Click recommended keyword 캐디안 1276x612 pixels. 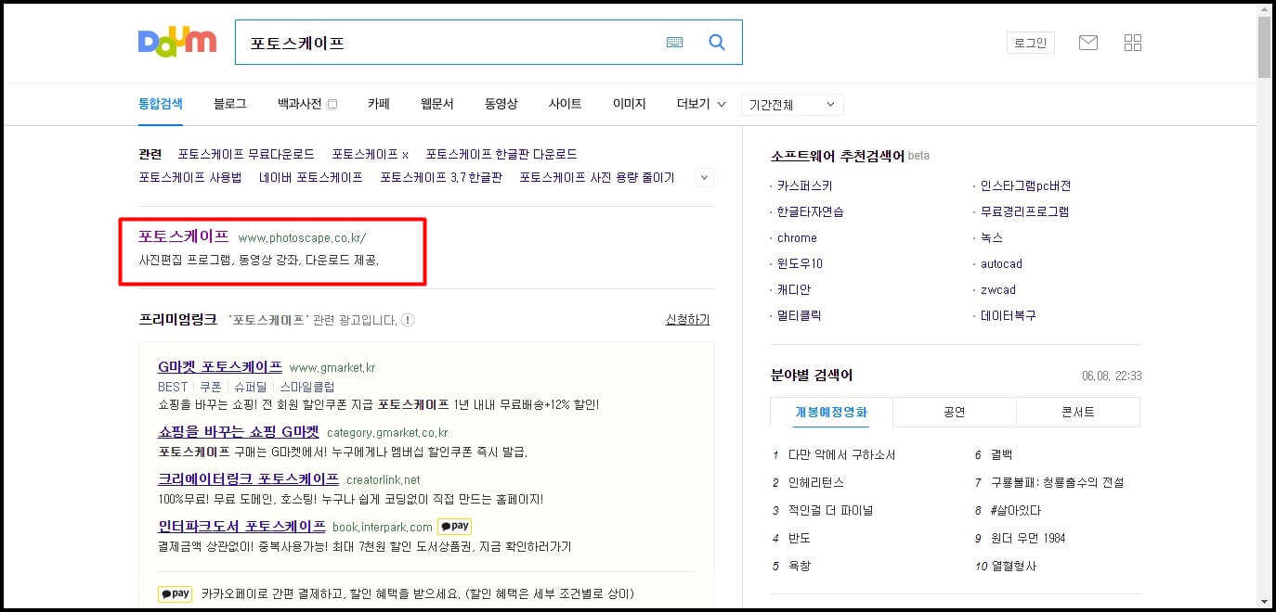(794, 289)
